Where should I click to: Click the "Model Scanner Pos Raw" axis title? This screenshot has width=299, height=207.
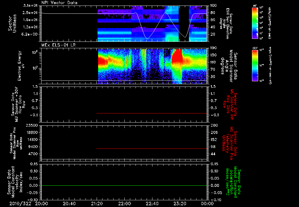click(16, 143)
